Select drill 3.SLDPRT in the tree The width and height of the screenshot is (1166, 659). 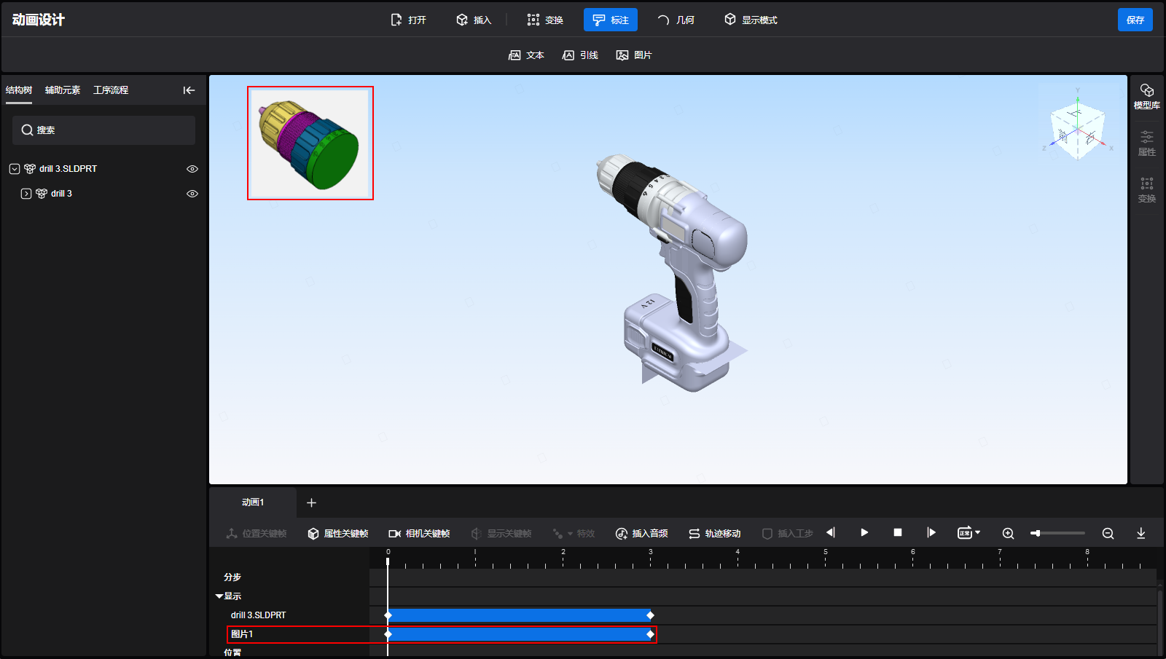pyautogui.click(x=68, y=169)
